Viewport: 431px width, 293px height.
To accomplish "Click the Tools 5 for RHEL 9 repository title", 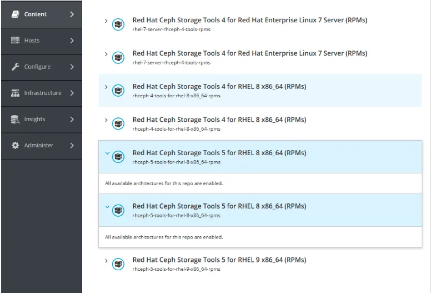I will click(x=219, y=260).
